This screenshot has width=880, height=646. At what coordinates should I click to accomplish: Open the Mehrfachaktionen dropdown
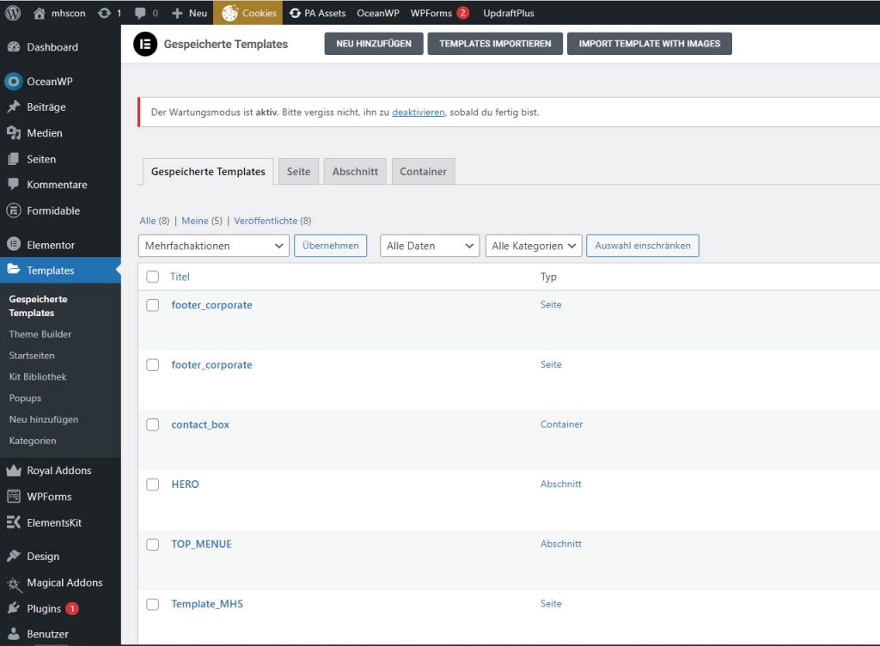(x=213, y=246)
